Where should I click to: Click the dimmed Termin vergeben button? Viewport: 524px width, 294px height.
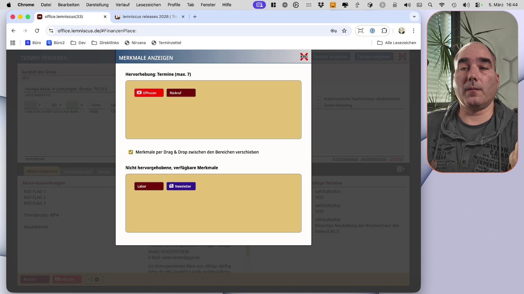[374, 57]
